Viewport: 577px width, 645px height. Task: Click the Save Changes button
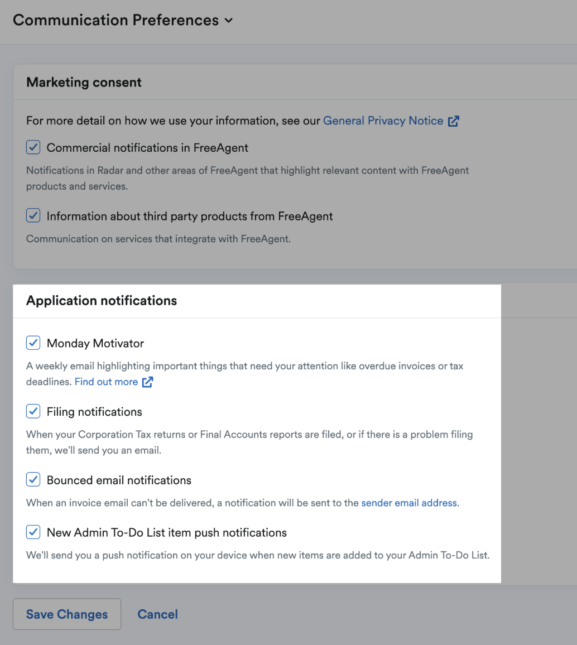click(x=67, y=614)
